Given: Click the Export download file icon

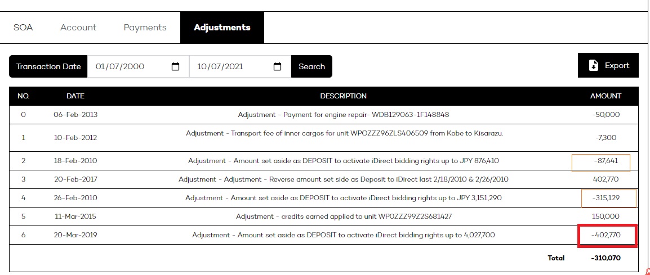Looking at the screenshot, I should click(x=594, y=65).
